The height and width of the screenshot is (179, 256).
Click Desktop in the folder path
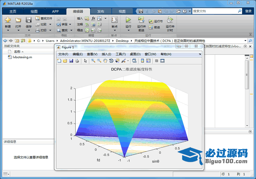(x=122, y=41)
